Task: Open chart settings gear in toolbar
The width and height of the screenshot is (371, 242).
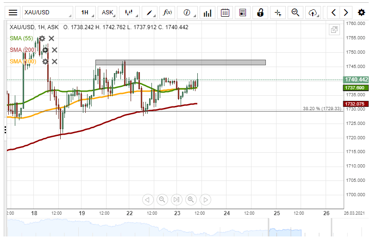Action: (361, 12)
